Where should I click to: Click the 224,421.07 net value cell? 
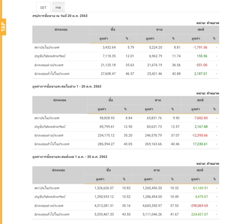coord(200,214)
